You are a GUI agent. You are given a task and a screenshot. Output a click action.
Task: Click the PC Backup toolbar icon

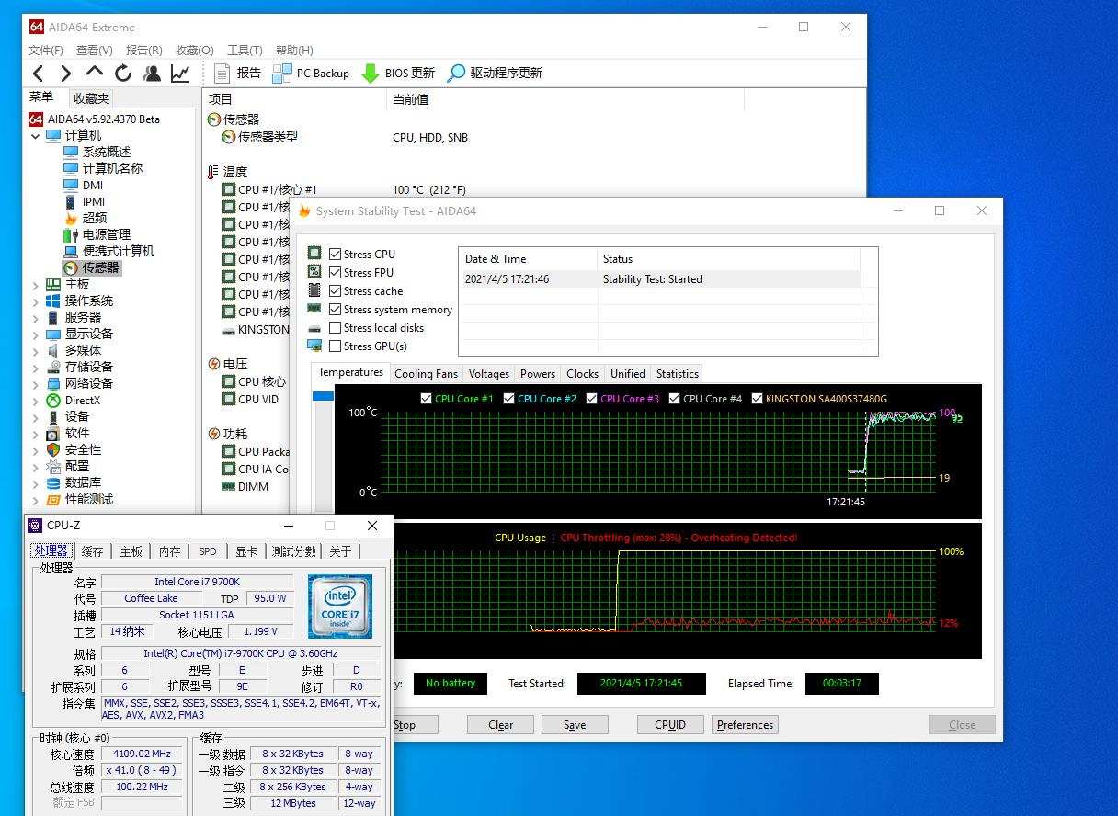tap(282, 74)
